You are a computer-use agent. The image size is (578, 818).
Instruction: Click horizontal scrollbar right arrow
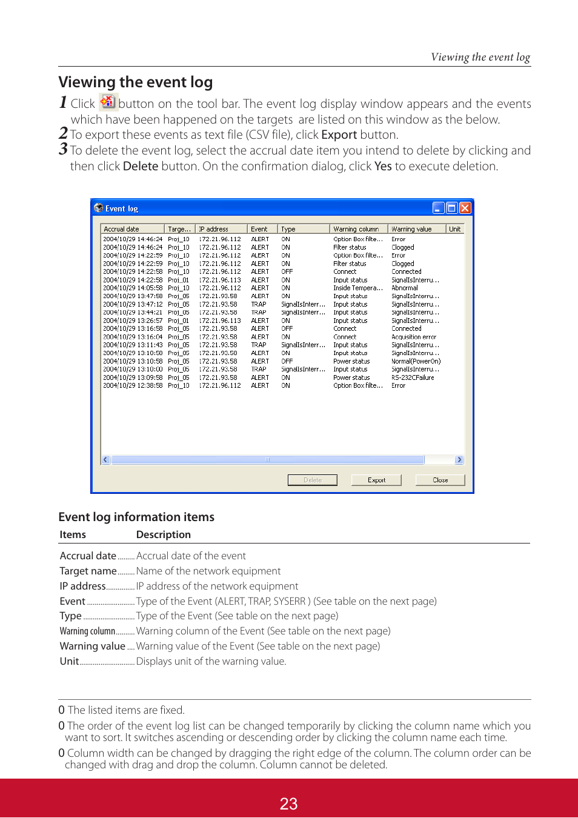click(x=459, y=460)
